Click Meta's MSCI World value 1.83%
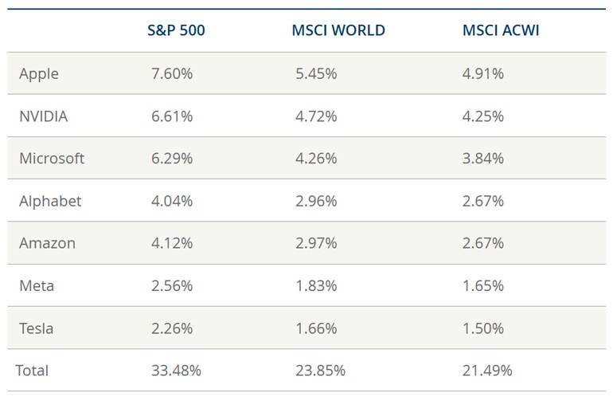 [315, 285]
